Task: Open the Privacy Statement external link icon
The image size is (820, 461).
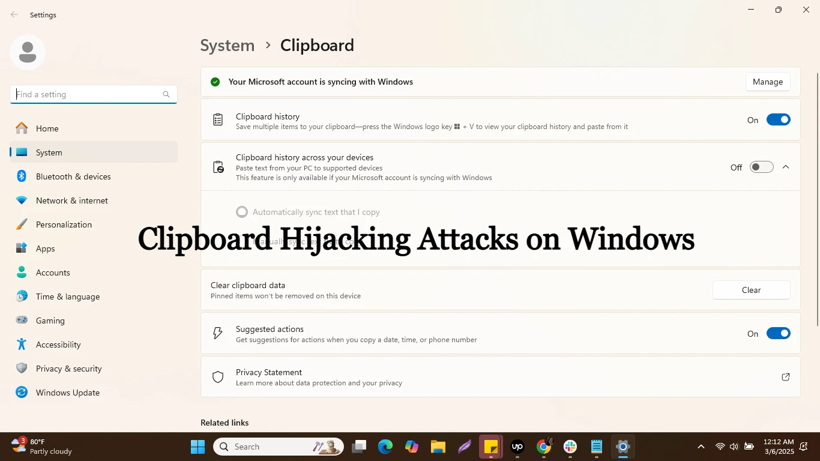Action: click(x=785, y=376)
